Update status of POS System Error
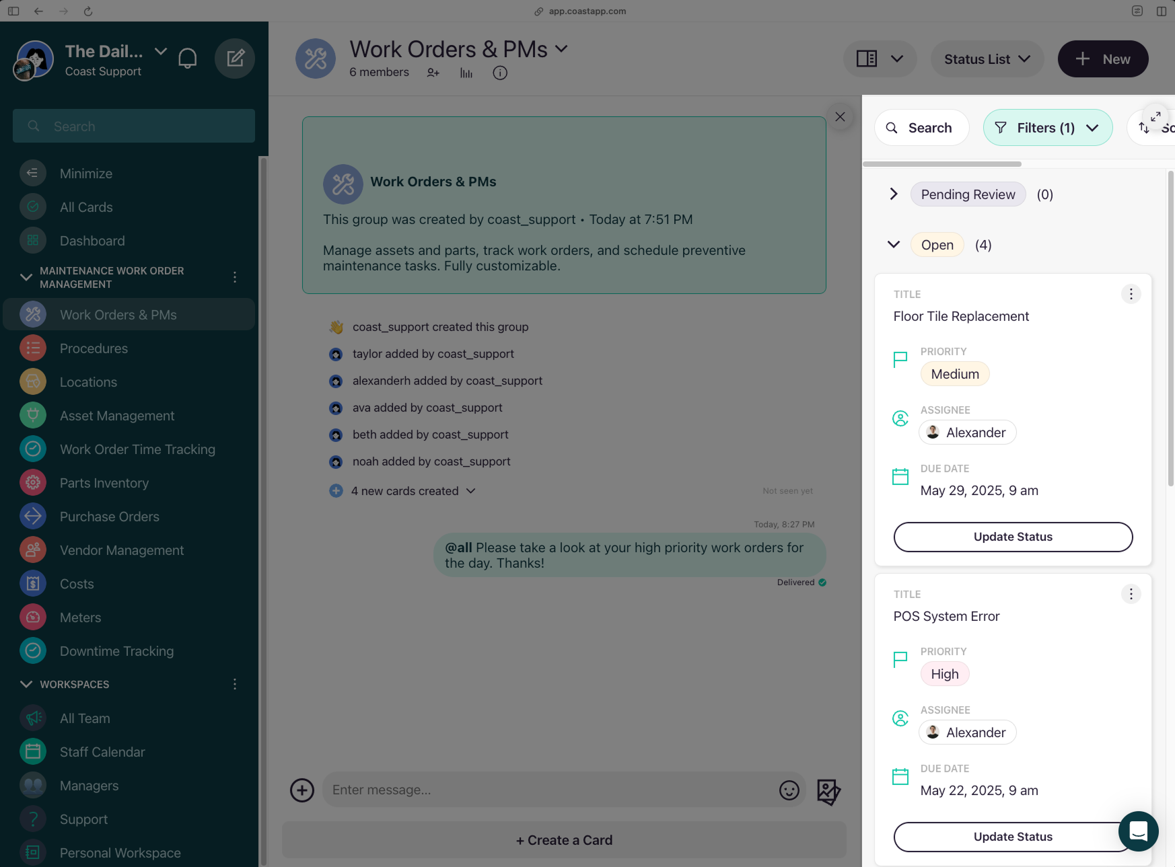This screenshot has width=1175, height=867. [1013, 837]
